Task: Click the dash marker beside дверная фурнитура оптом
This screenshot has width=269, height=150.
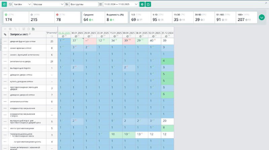Action: click(5, 41)
